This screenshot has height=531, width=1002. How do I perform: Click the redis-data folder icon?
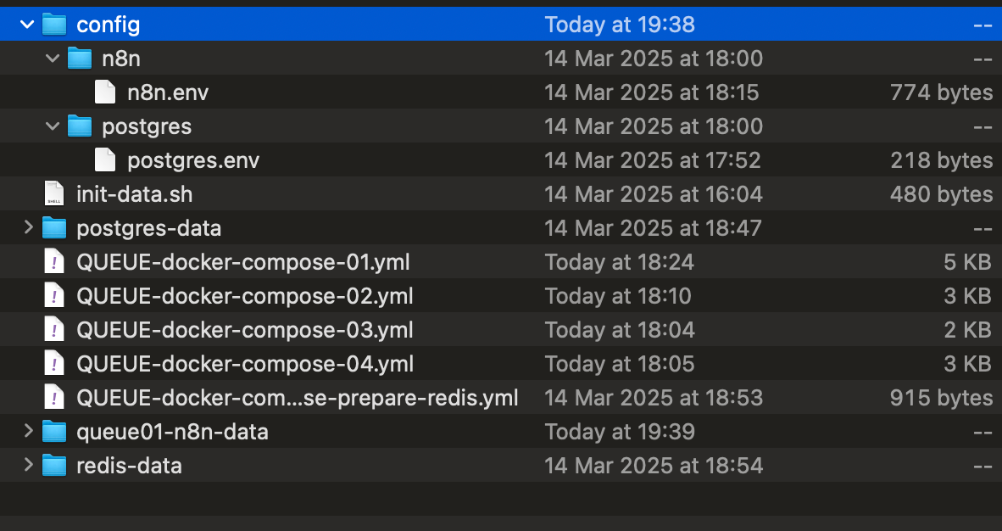click(x=54, y=466)
